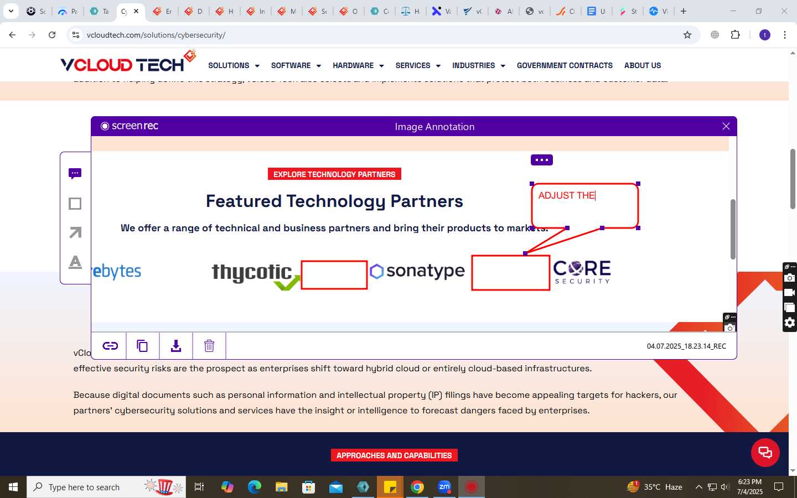Go back to the previous page
The height and width of the screenshot is (498, 797).
pyautogui.click(x=12, y=35)
